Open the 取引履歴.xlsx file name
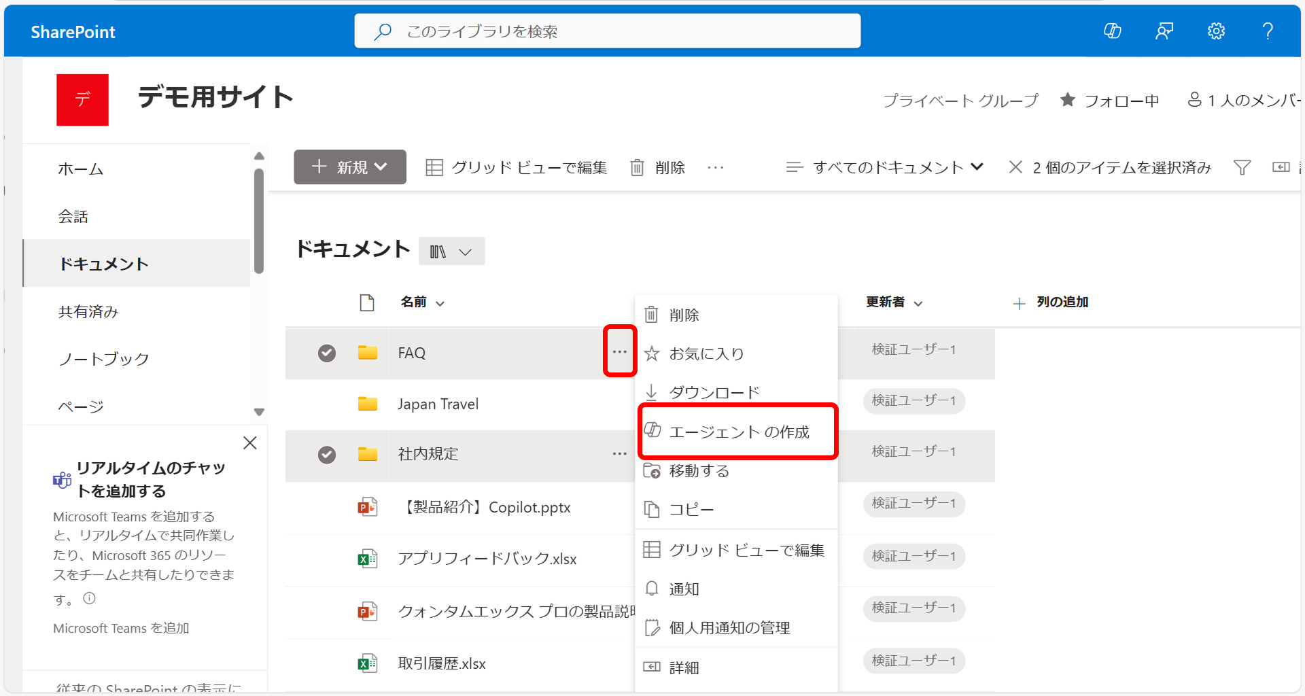Image resolution: width=1305 pixels, height=696 pixels. pyautogui.click(x=442, y=663)
